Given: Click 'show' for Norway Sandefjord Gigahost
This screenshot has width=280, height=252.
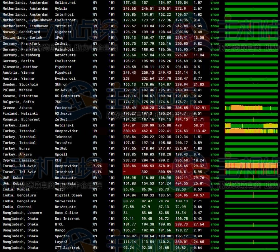Looking at the screenshot, I should (x=215, y=32).
